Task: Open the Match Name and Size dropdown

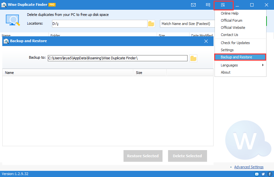Action: [187, 24]
